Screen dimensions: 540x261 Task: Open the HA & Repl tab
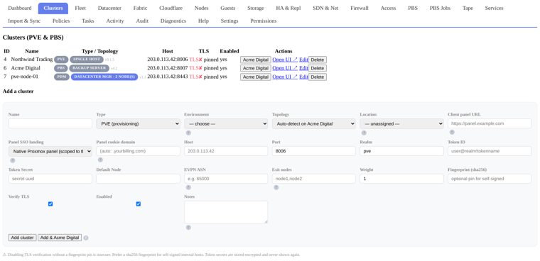(x=288, y=9)
